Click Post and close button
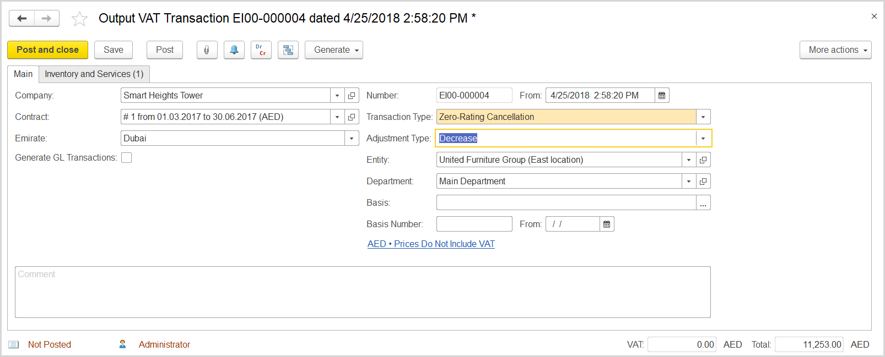Screen dimensions: 885x357 point(47,50)
